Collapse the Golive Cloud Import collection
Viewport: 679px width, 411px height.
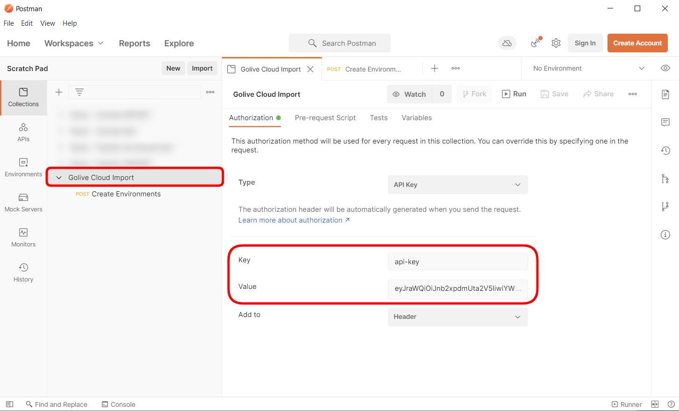click(59, 178)
